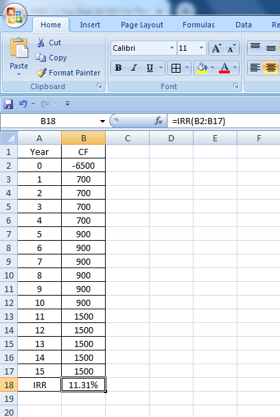Select all cells via corner triangle
Viewport: 280px width, 417px height.
coord(9,138)
